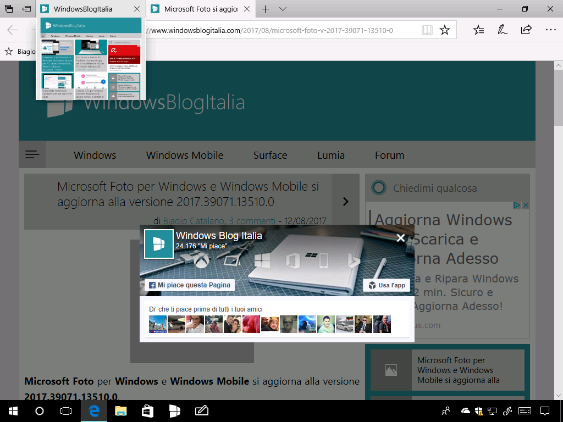Viewport: 563px width, 422px height.
Task: Open Cortana from the taskbar
Action: point(40,411)
